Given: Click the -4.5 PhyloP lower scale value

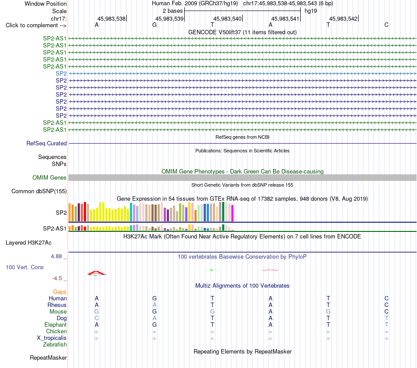Looking at the screenshot, I should click(x=57, y=278).
